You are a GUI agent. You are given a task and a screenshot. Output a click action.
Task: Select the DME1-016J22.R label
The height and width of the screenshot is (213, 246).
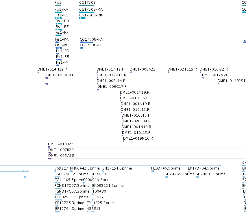(x=214, y=69)
